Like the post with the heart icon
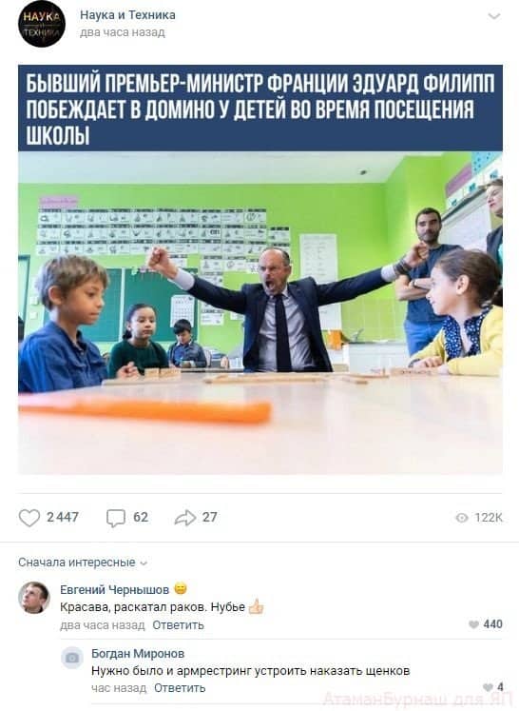This screenshot has width=519, height=711. tap(29, 518)
